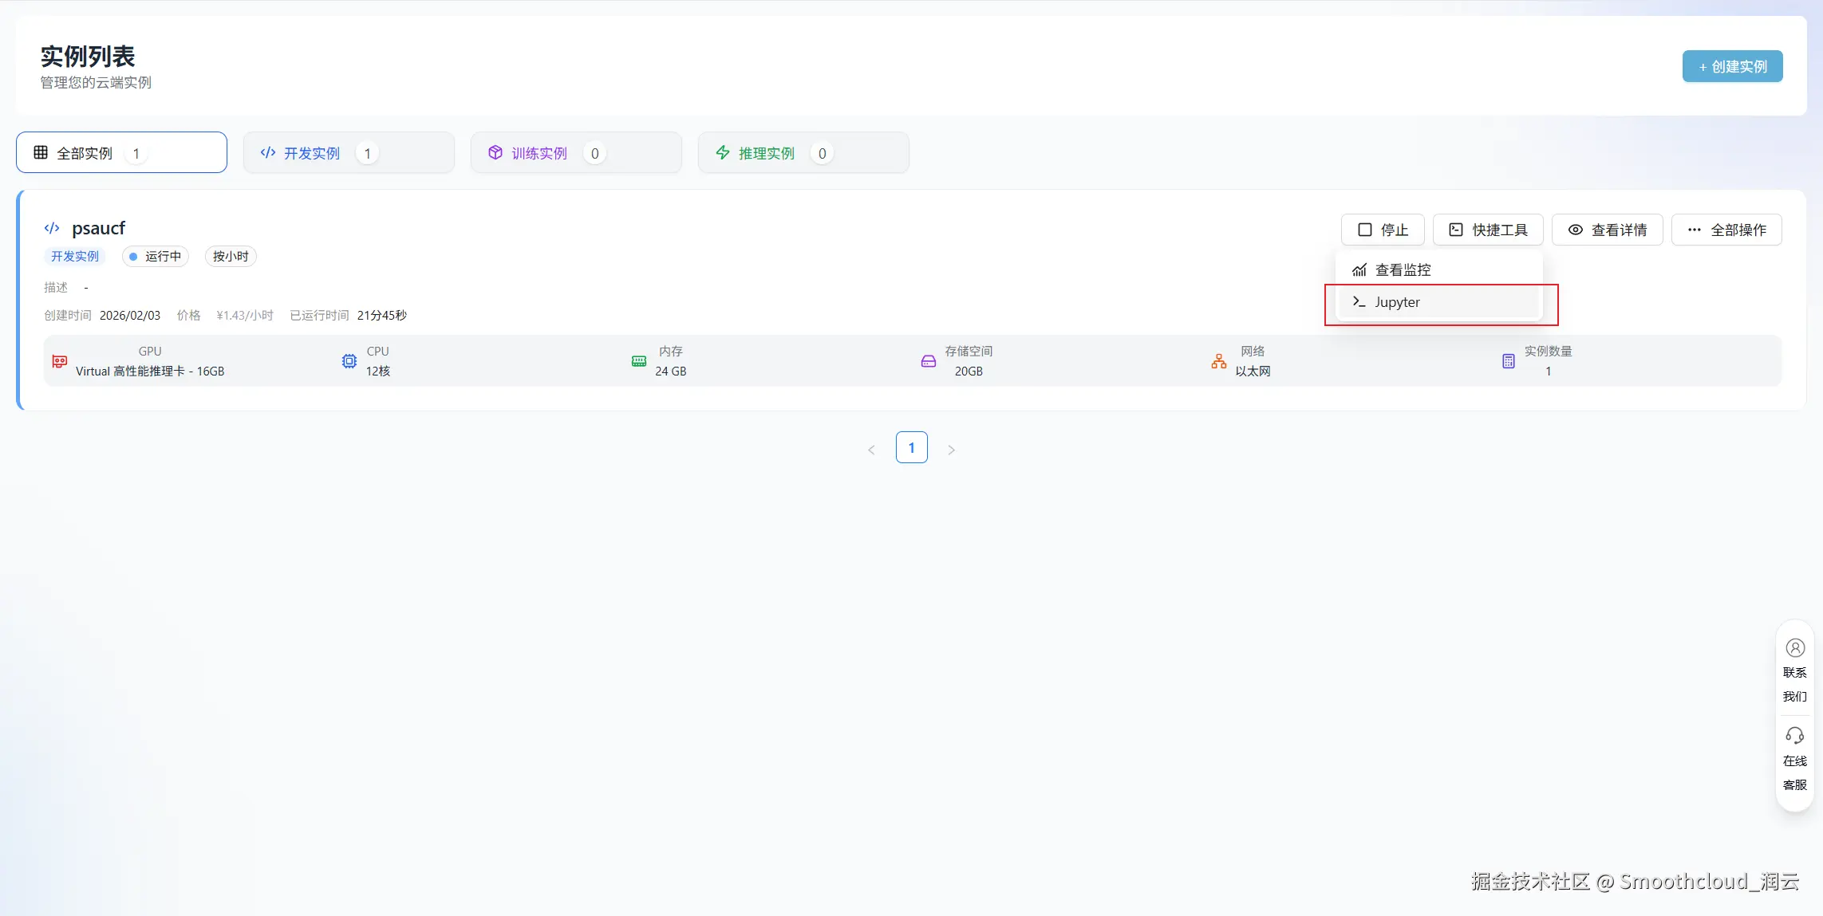Click the GPU card icon
The width and height of the screenshot is (1823, 916).
point(59,361)
